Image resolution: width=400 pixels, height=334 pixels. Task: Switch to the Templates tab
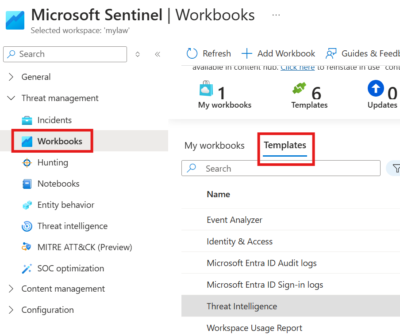[285, 145]
